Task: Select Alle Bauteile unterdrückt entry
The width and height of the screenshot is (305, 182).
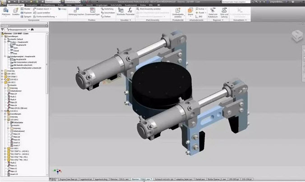Action: pos(23,65)
